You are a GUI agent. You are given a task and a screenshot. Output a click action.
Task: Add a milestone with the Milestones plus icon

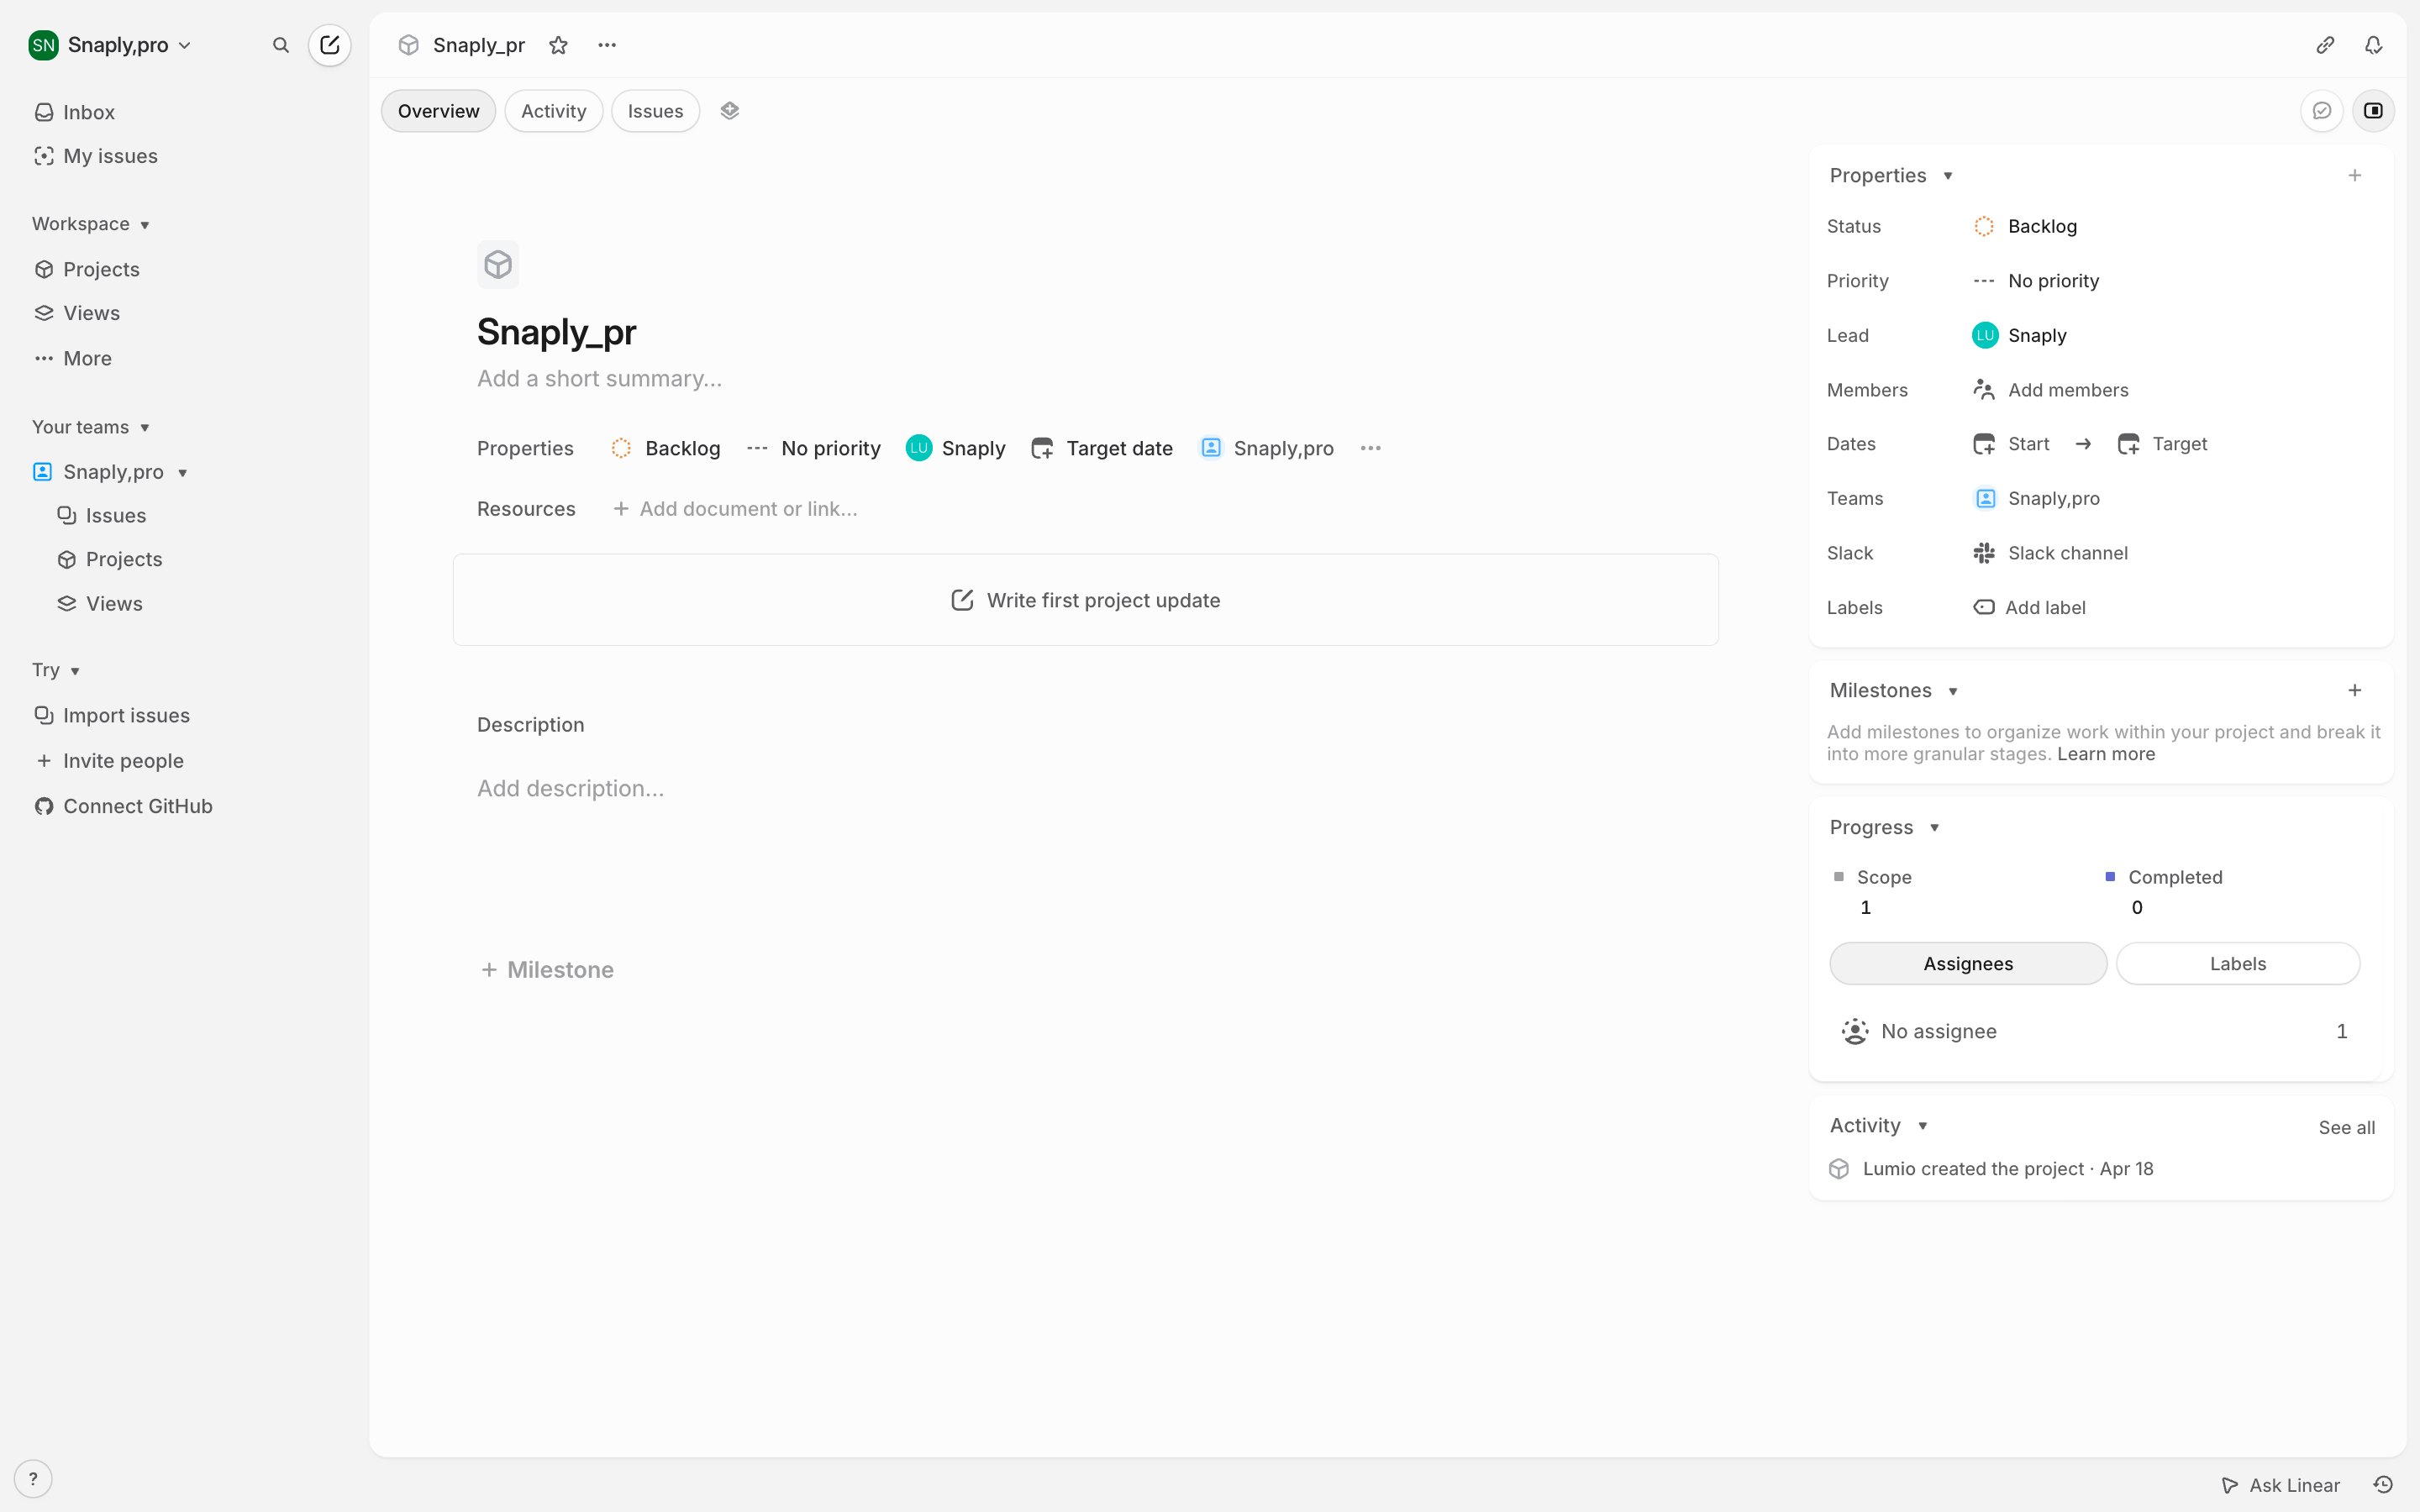2355,691
